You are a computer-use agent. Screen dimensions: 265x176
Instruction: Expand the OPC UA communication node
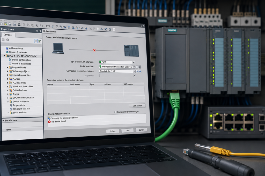coord(8,98)
